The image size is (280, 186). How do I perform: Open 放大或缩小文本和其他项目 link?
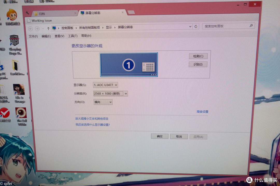[92, 119]
